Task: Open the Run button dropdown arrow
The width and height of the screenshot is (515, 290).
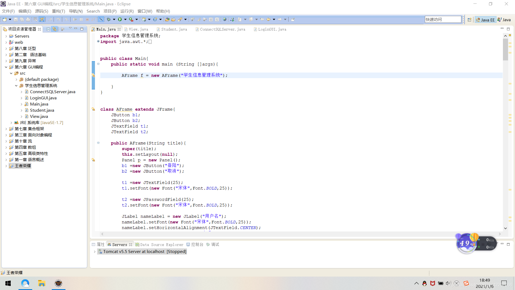Action: pyautogui.click(x=125, y=19)
